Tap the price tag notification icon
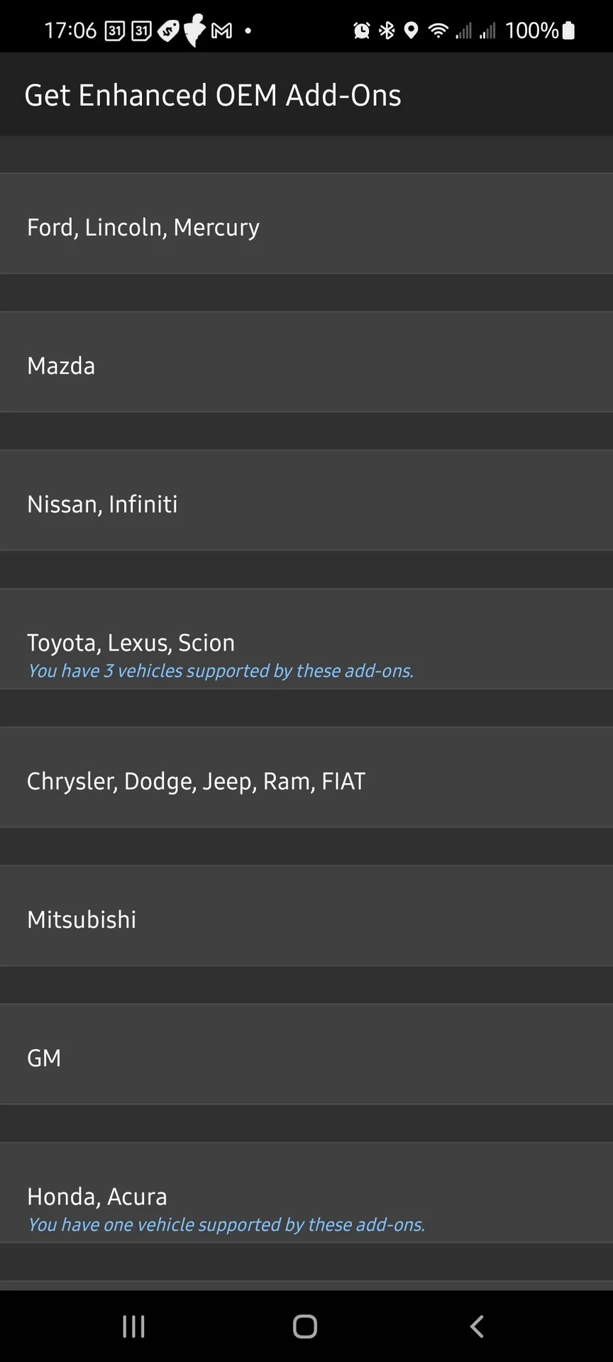This screenshot has width=613, height=1362. click(x=168, y=31)
